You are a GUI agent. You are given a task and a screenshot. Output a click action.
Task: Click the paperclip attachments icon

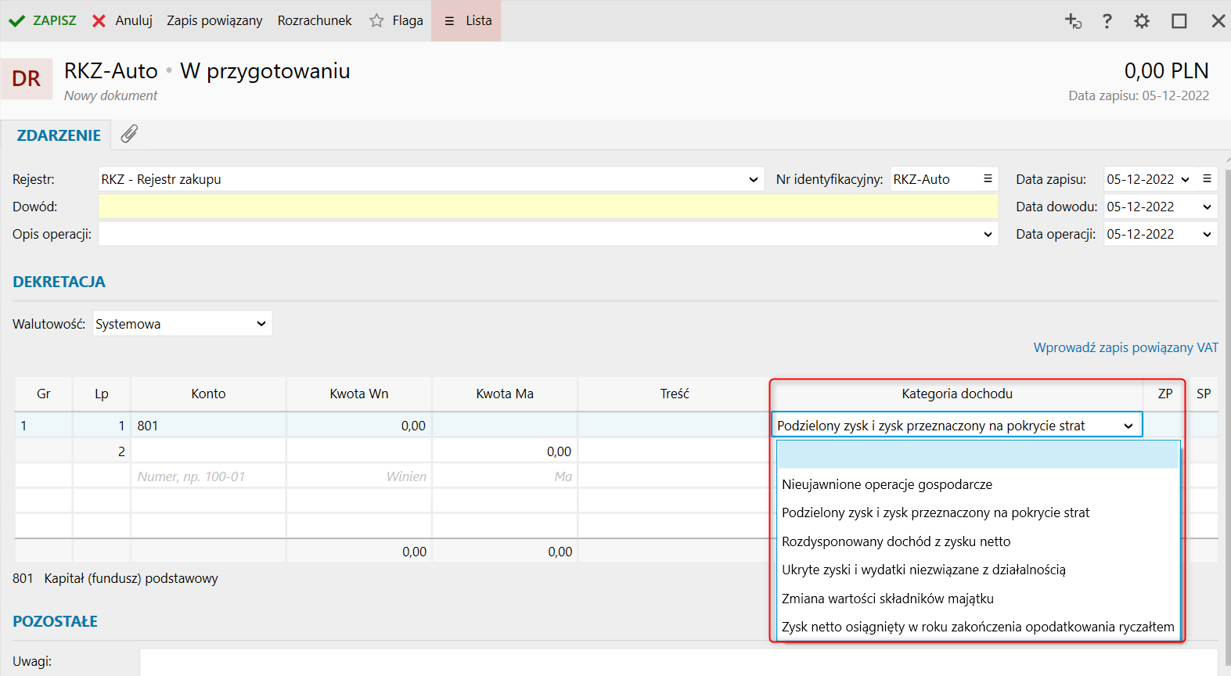click(x=129, y=135)
